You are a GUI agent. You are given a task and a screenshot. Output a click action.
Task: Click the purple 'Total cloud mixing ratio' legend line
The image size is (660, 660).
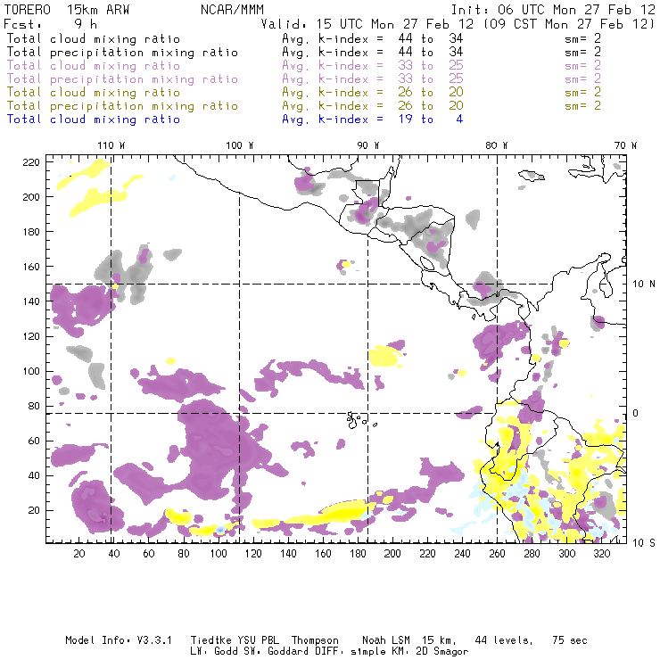[94, 66]
